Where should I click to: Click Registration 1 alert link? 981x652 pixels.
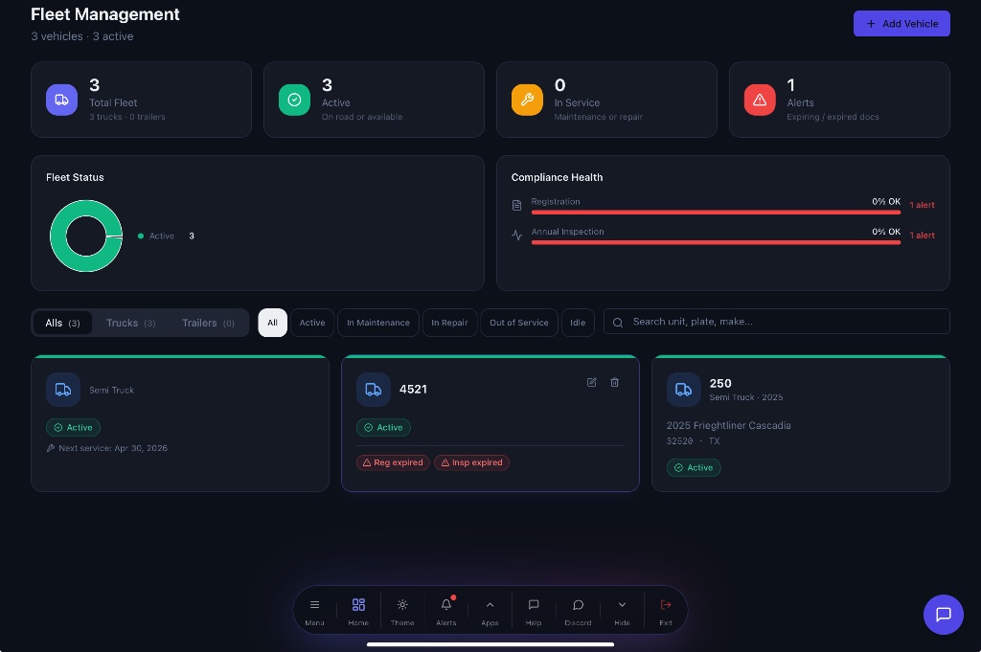[923, 205]
